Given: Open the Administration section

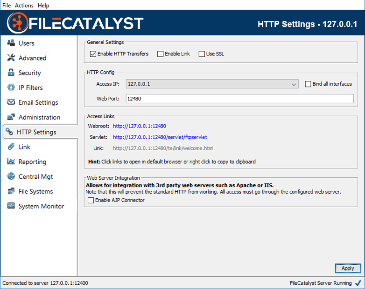Looking at the screenshot, I should click(39, 117).
